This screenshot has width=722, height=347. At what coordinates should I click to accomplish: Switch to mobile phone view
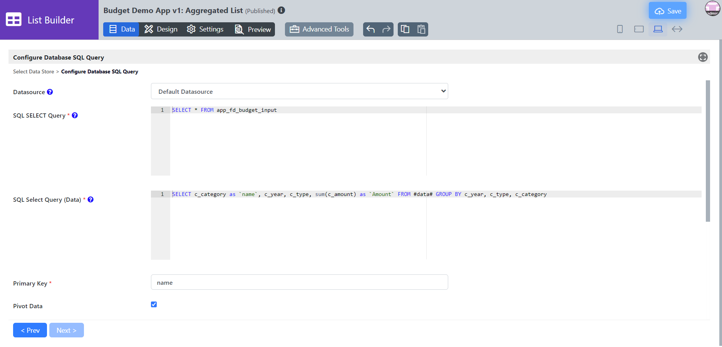(620, 29)
